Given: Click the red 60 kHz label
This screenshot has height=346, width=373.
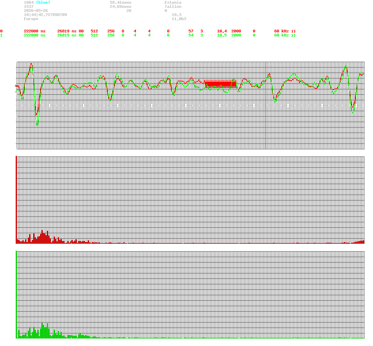Looking at the screenshot, I should click(281, 31).
